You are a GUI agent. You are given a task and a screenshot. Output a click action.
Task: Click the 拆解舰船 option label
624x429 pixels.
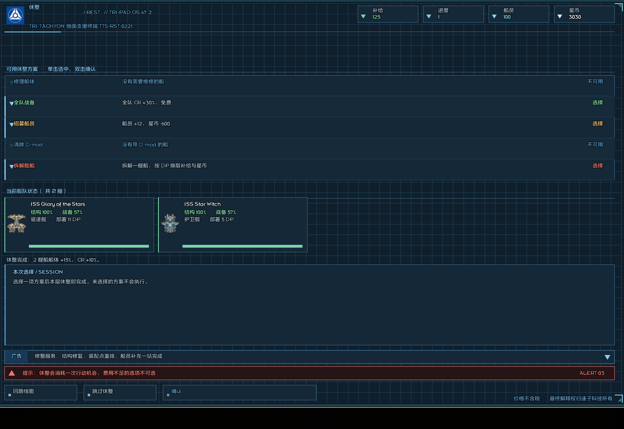[24, 165]
